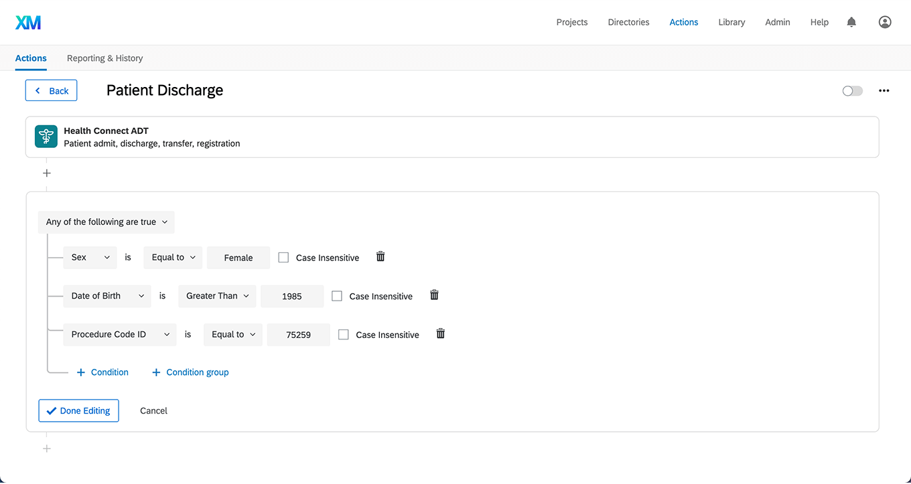Delete the Sex condition row

pyautogui.click(x=380, y=256)
